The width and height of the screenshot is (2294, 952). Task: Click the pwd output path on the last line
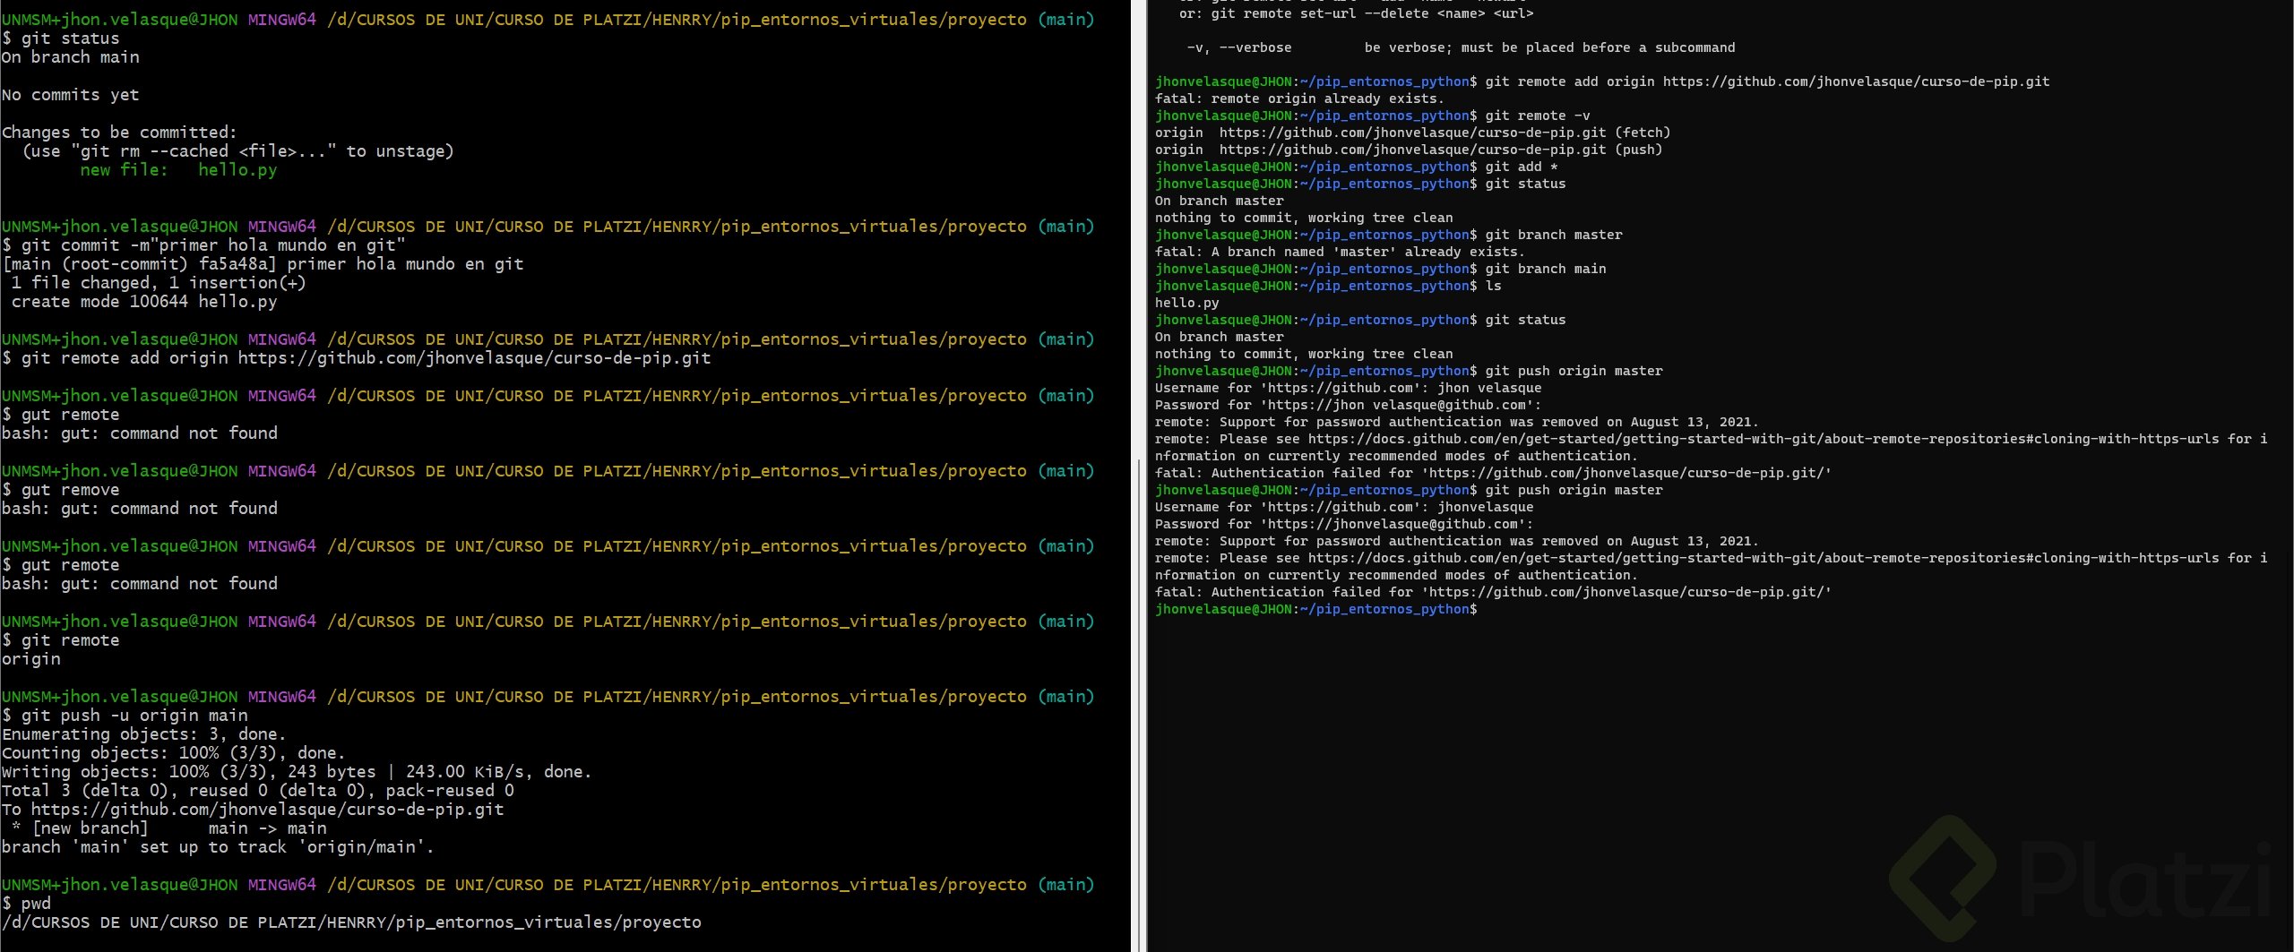point(351,922)
